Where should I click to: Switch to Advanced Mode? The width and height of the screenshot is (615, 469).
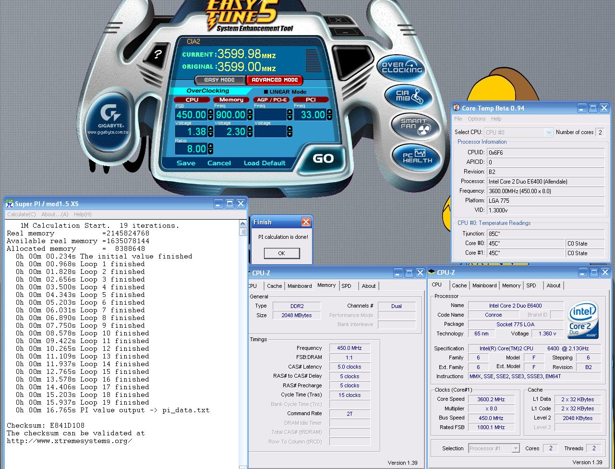pos(275,80)
